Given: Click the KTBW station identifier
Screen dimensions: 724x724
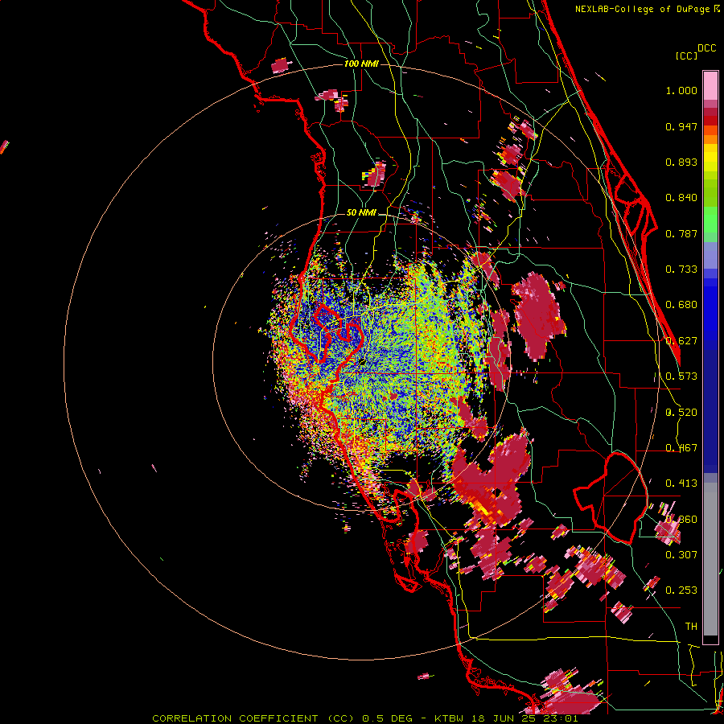Looking at the screenshot, I should point(449,718).
